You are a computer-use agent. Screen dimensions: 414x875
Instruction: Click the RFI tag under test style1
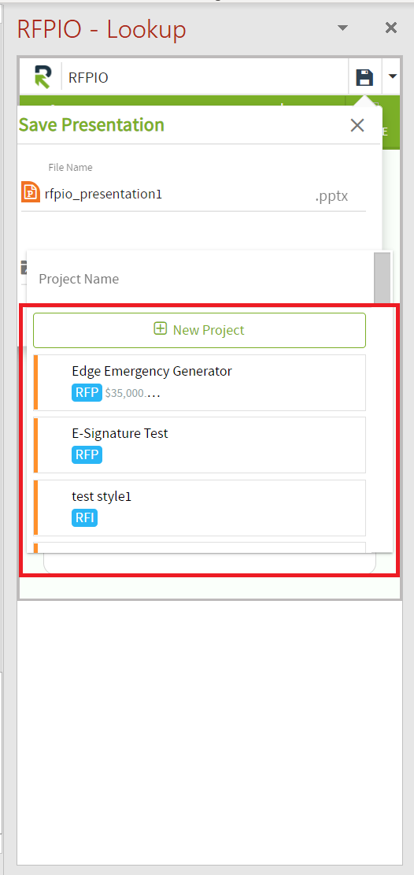[x=84, y=518]
